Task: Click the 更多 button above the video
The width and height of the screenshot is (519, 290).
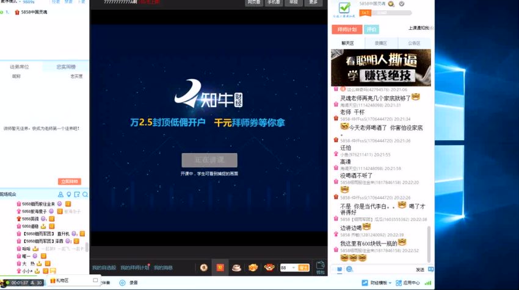Action: [313, 2]
